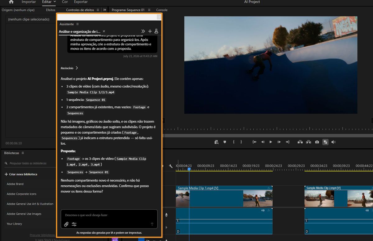Start a new chat with plus icon
This screenshot has height=241, width=373.
pyautogui.click(x=150, y=31)
